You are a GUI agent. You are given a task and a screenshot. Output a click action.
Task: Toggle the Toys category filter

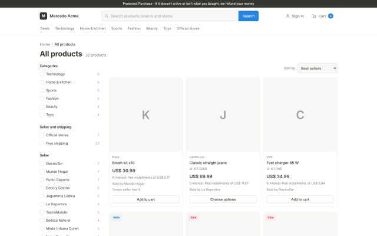(42, 115)
